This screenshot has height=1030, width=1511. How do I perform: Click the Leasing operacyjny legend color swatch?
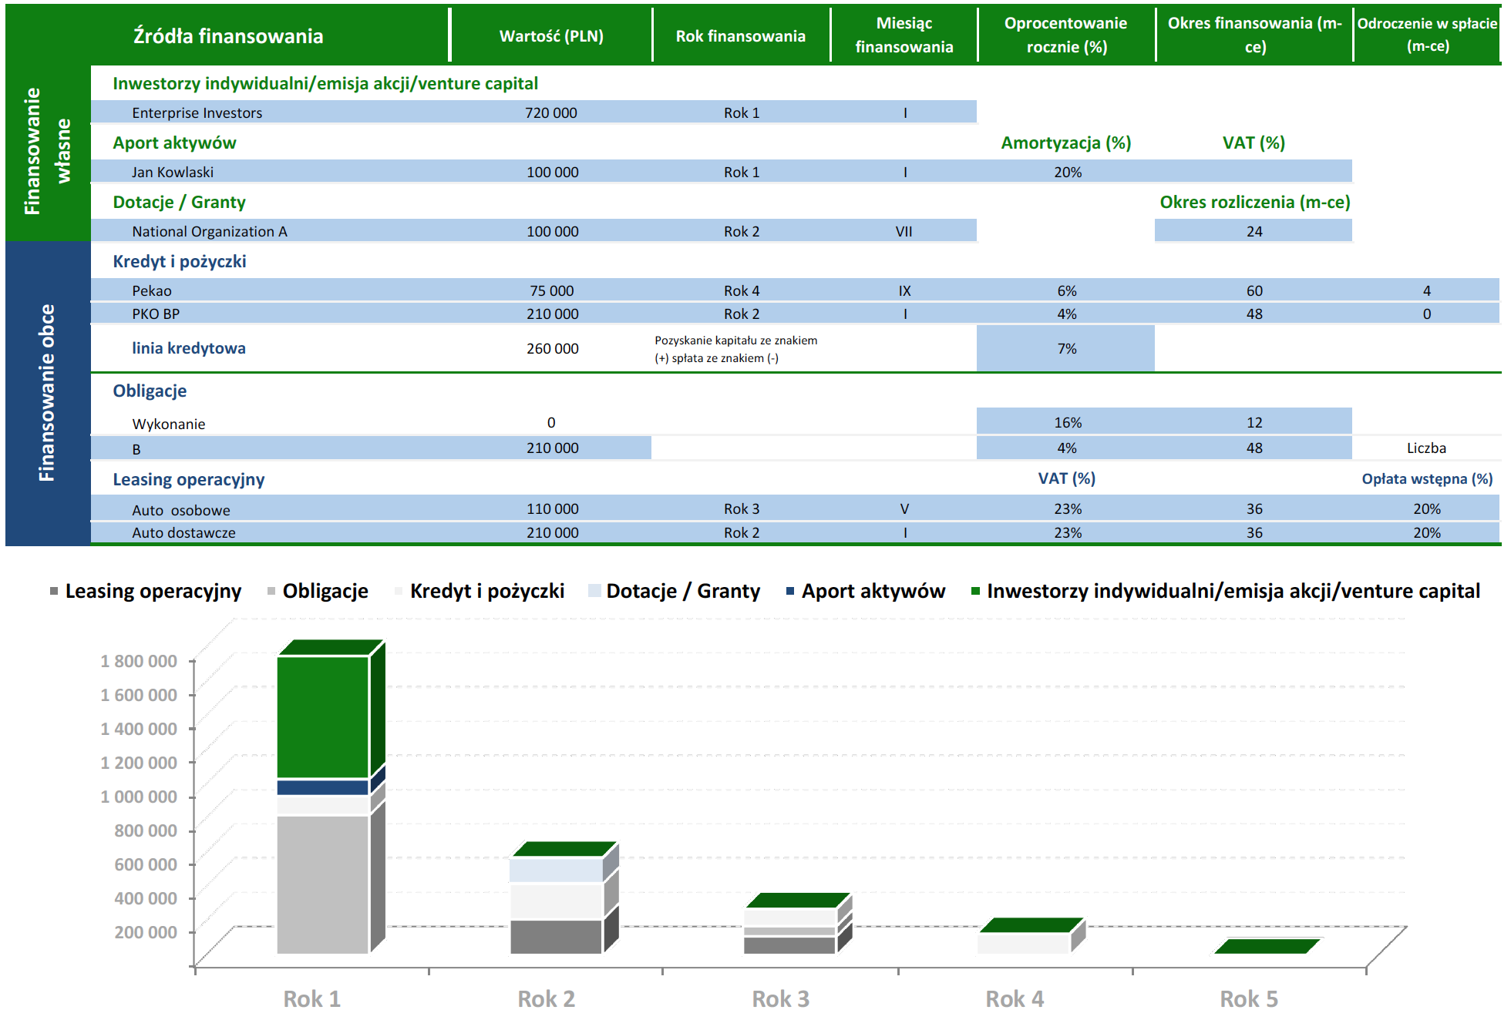[x=54, y=592]
